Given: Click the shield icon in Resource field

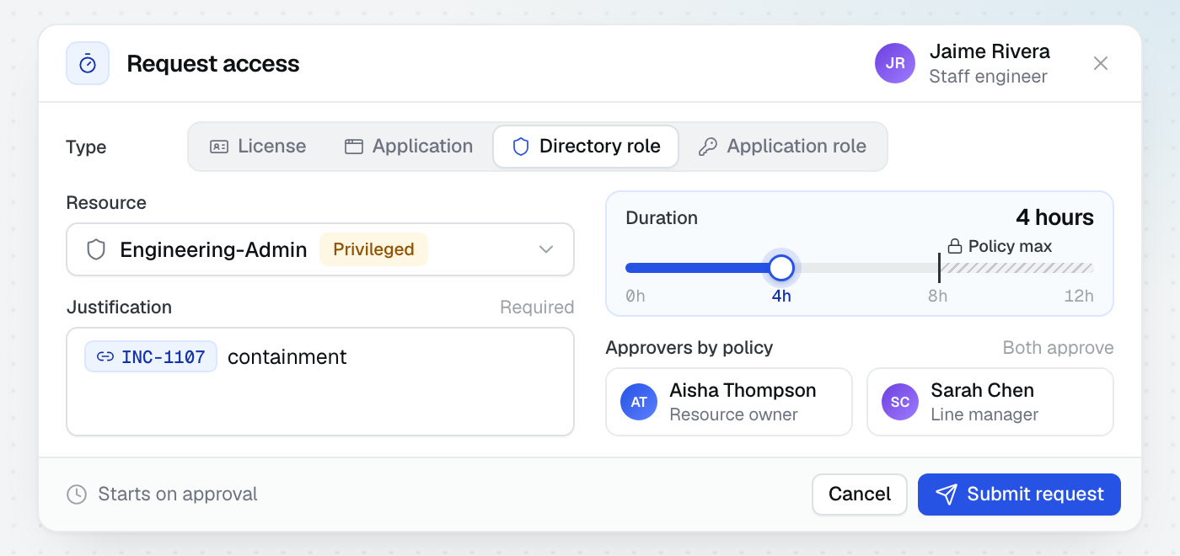Looking at the screenshot, I should [96, 249].
